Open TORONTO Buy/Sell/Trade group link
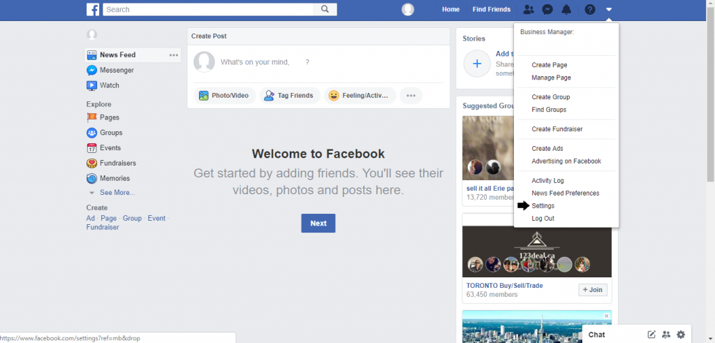 click(x=504, y=286)
